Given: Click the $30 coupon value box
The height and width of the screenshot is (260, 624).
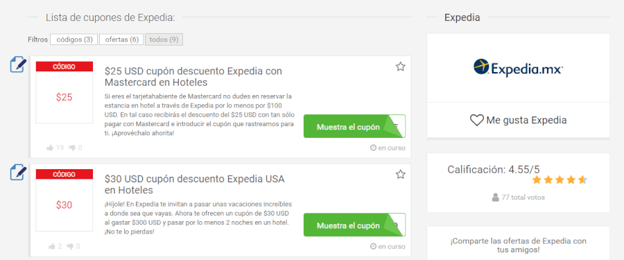Looking at the screenshot, I should pyautogui.click(x=64, y=205).
